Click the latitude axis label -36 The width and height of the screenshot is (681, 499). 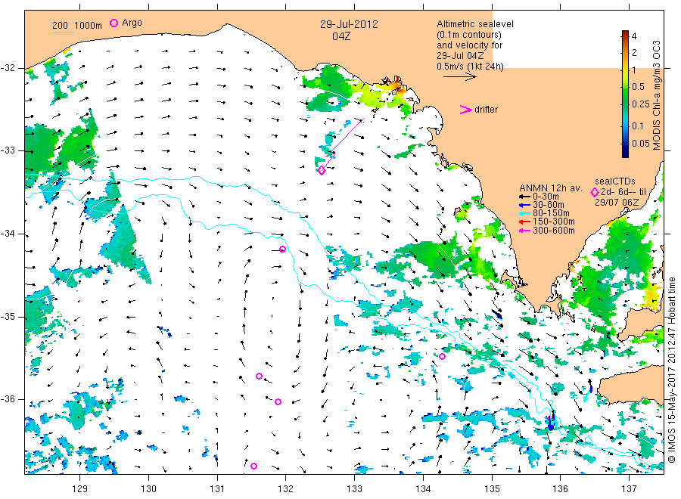coord(8,399)
